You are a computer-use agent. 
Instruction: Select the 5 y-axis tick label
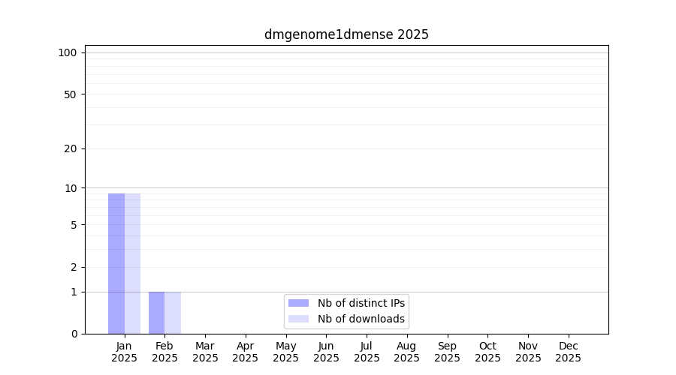coord(73,225)
